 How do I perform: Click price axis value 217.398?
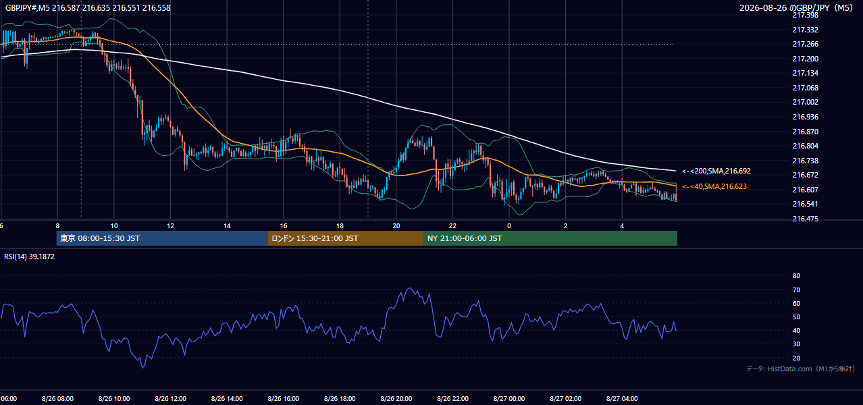[x=805, y=15]
